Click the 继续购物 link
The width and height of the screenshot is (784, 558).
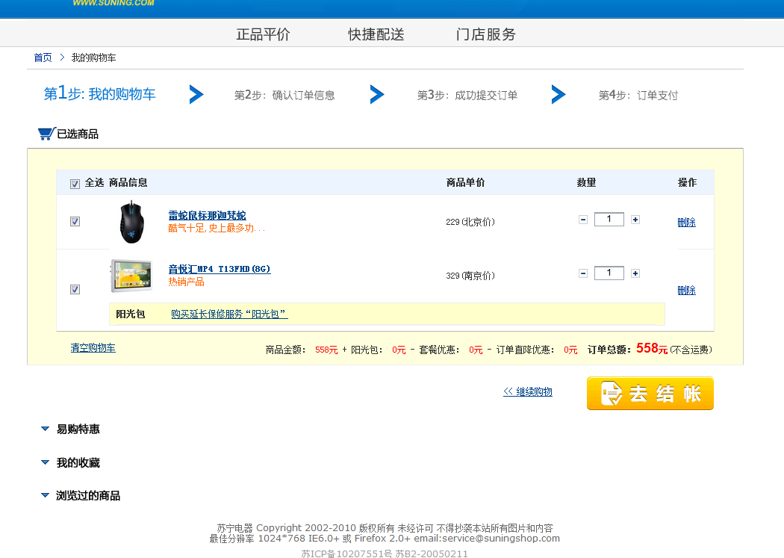(x=528, y=391)
